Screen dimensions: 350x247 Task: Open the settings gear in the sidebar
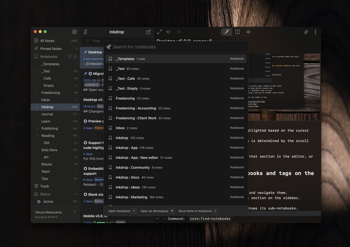(74, 32)
